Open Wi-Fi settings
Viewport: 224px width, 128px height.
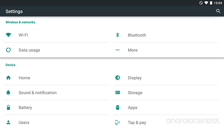tap(23, 35)
